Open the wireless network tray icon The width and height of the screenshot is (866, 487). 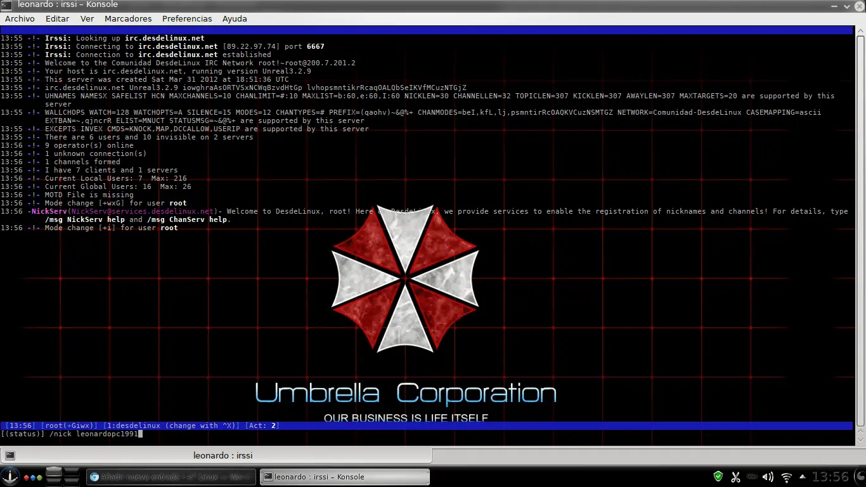[x=786, y=477]
